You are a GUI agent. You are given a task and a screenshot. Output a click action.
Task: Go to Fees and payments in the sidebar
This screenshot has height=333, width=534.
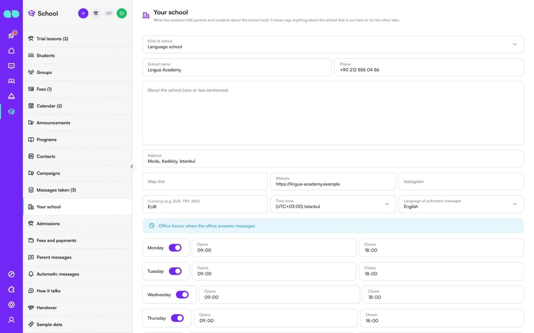[x=77, y=241]
